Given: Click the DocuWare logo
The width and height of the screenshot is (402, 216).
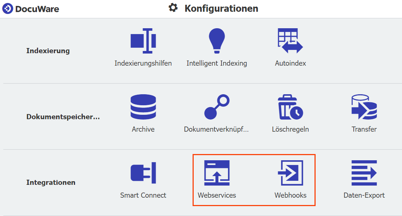Looking at the screenshot, I should [x=31, y=8].
